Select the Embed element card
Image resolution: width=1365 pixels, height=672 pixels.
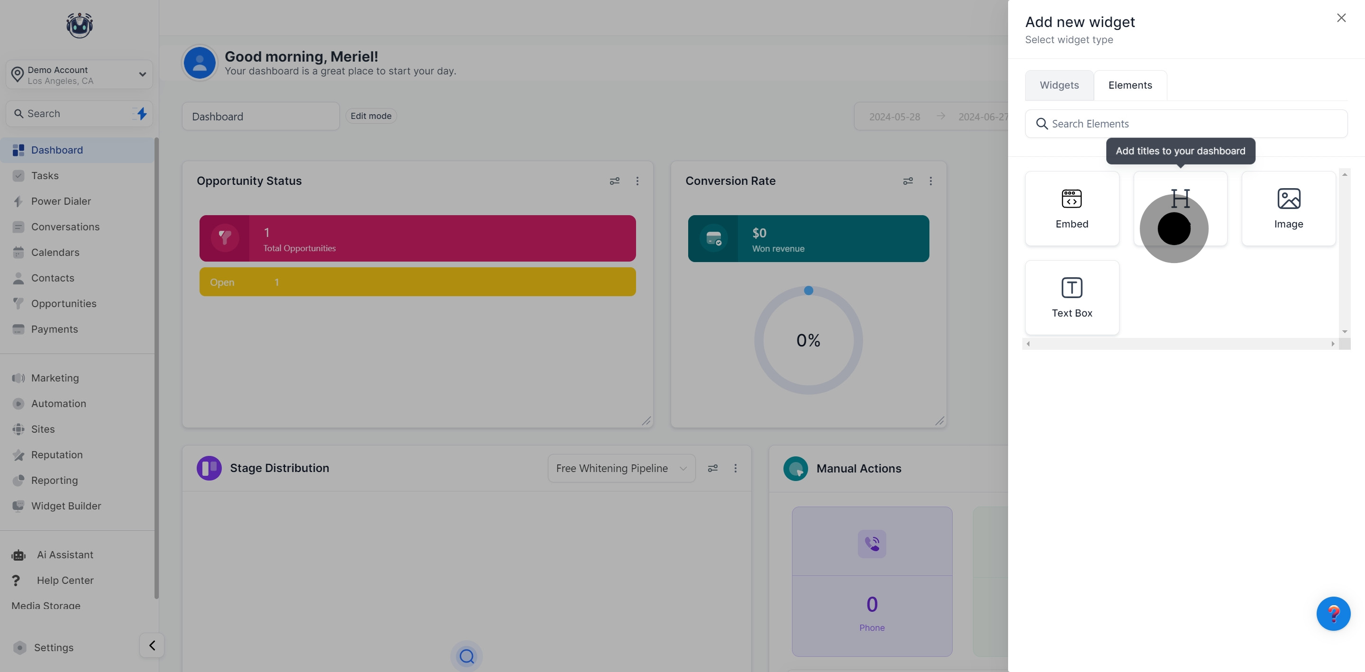coord(1072,208)
